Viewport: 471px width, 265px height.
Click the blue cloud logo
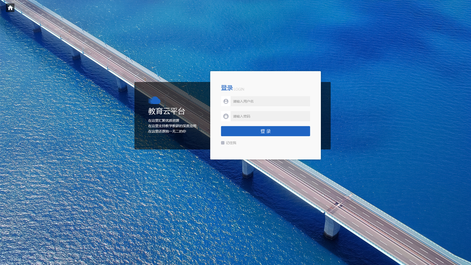(154, 100)
